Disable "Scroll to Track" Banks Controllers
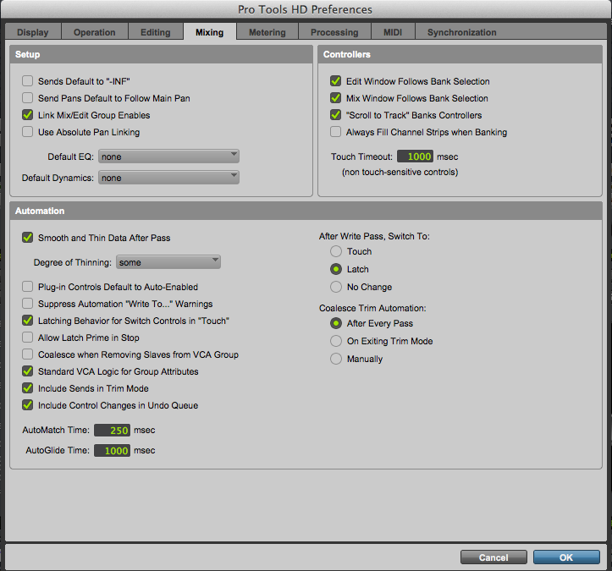The image size is (612, 571). (336, 115)
